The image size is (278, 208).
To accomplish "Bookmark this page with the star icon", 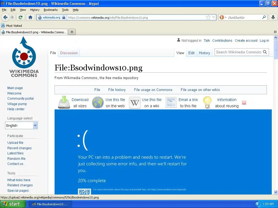I will 208,17.
